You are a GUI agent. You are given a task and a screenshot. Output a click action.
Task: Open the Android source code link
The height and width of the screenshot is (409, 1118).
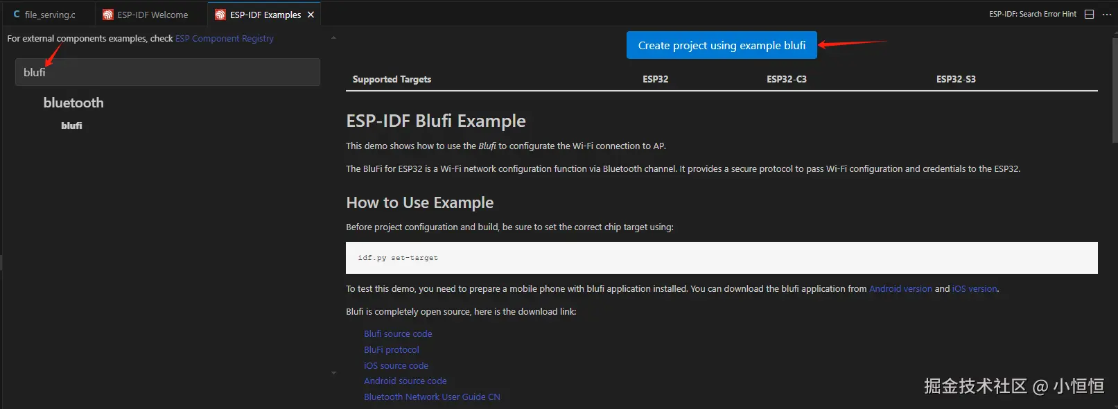pos(405,381)
